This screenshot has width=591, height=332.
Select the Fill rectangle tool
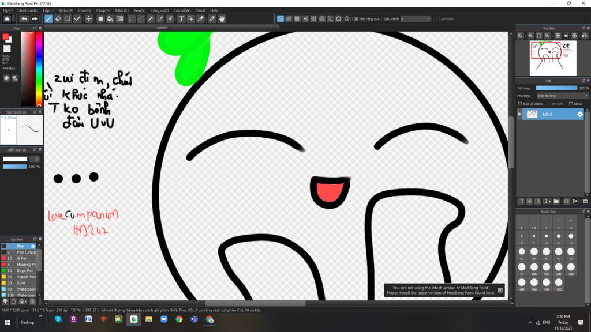pyautogui.click(x=100, y=19)
